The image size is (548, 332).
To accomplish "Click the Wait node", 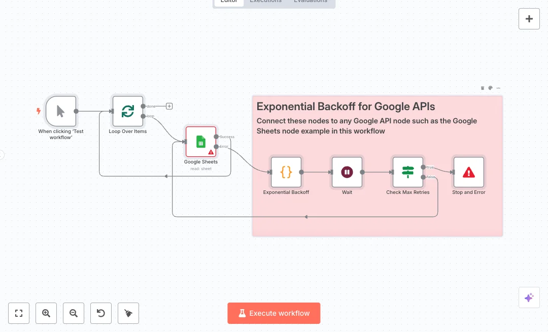I will (347, 172).
